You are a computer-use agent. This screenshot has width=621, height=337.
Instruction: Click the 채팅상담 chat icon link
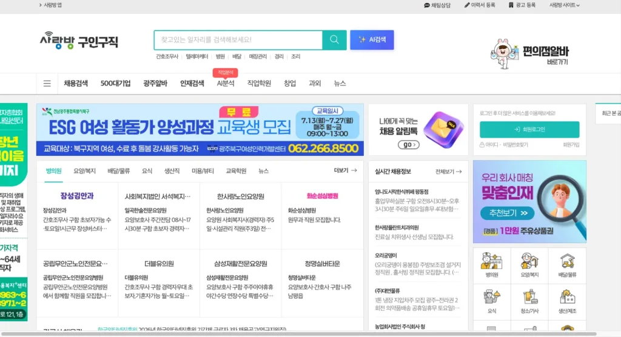tap(437, 5)
